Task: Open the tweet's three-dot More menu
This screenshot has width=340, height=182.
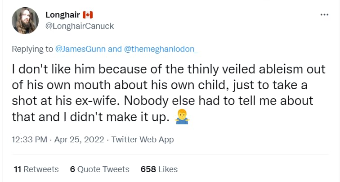Action: pyautogui.click(x=324, y=15)
